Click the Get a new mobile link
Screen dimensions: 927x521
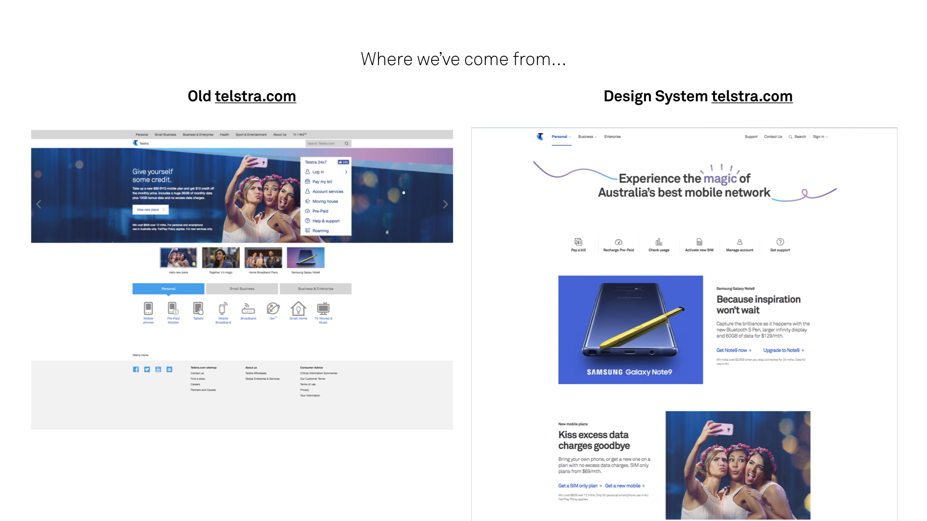[x=625, y=486]
